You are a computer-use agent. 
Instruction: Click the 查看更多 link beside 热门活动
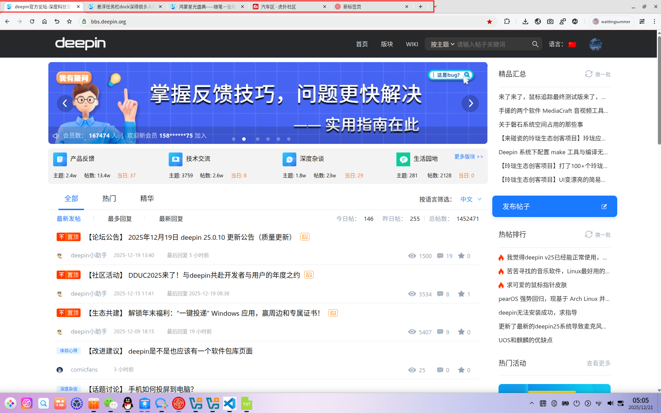pyautogui.click(x=598, y=363)
